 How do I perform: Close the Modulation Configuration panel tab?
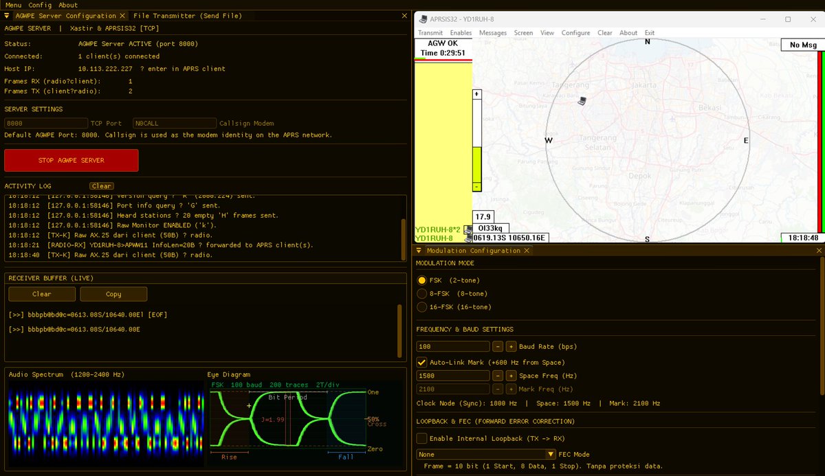pos(527,251)
